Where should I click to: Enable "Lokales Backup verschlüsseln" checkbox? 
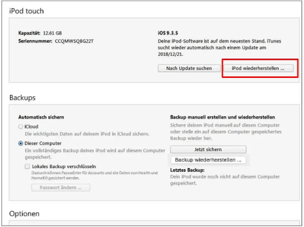pos(27,166)
